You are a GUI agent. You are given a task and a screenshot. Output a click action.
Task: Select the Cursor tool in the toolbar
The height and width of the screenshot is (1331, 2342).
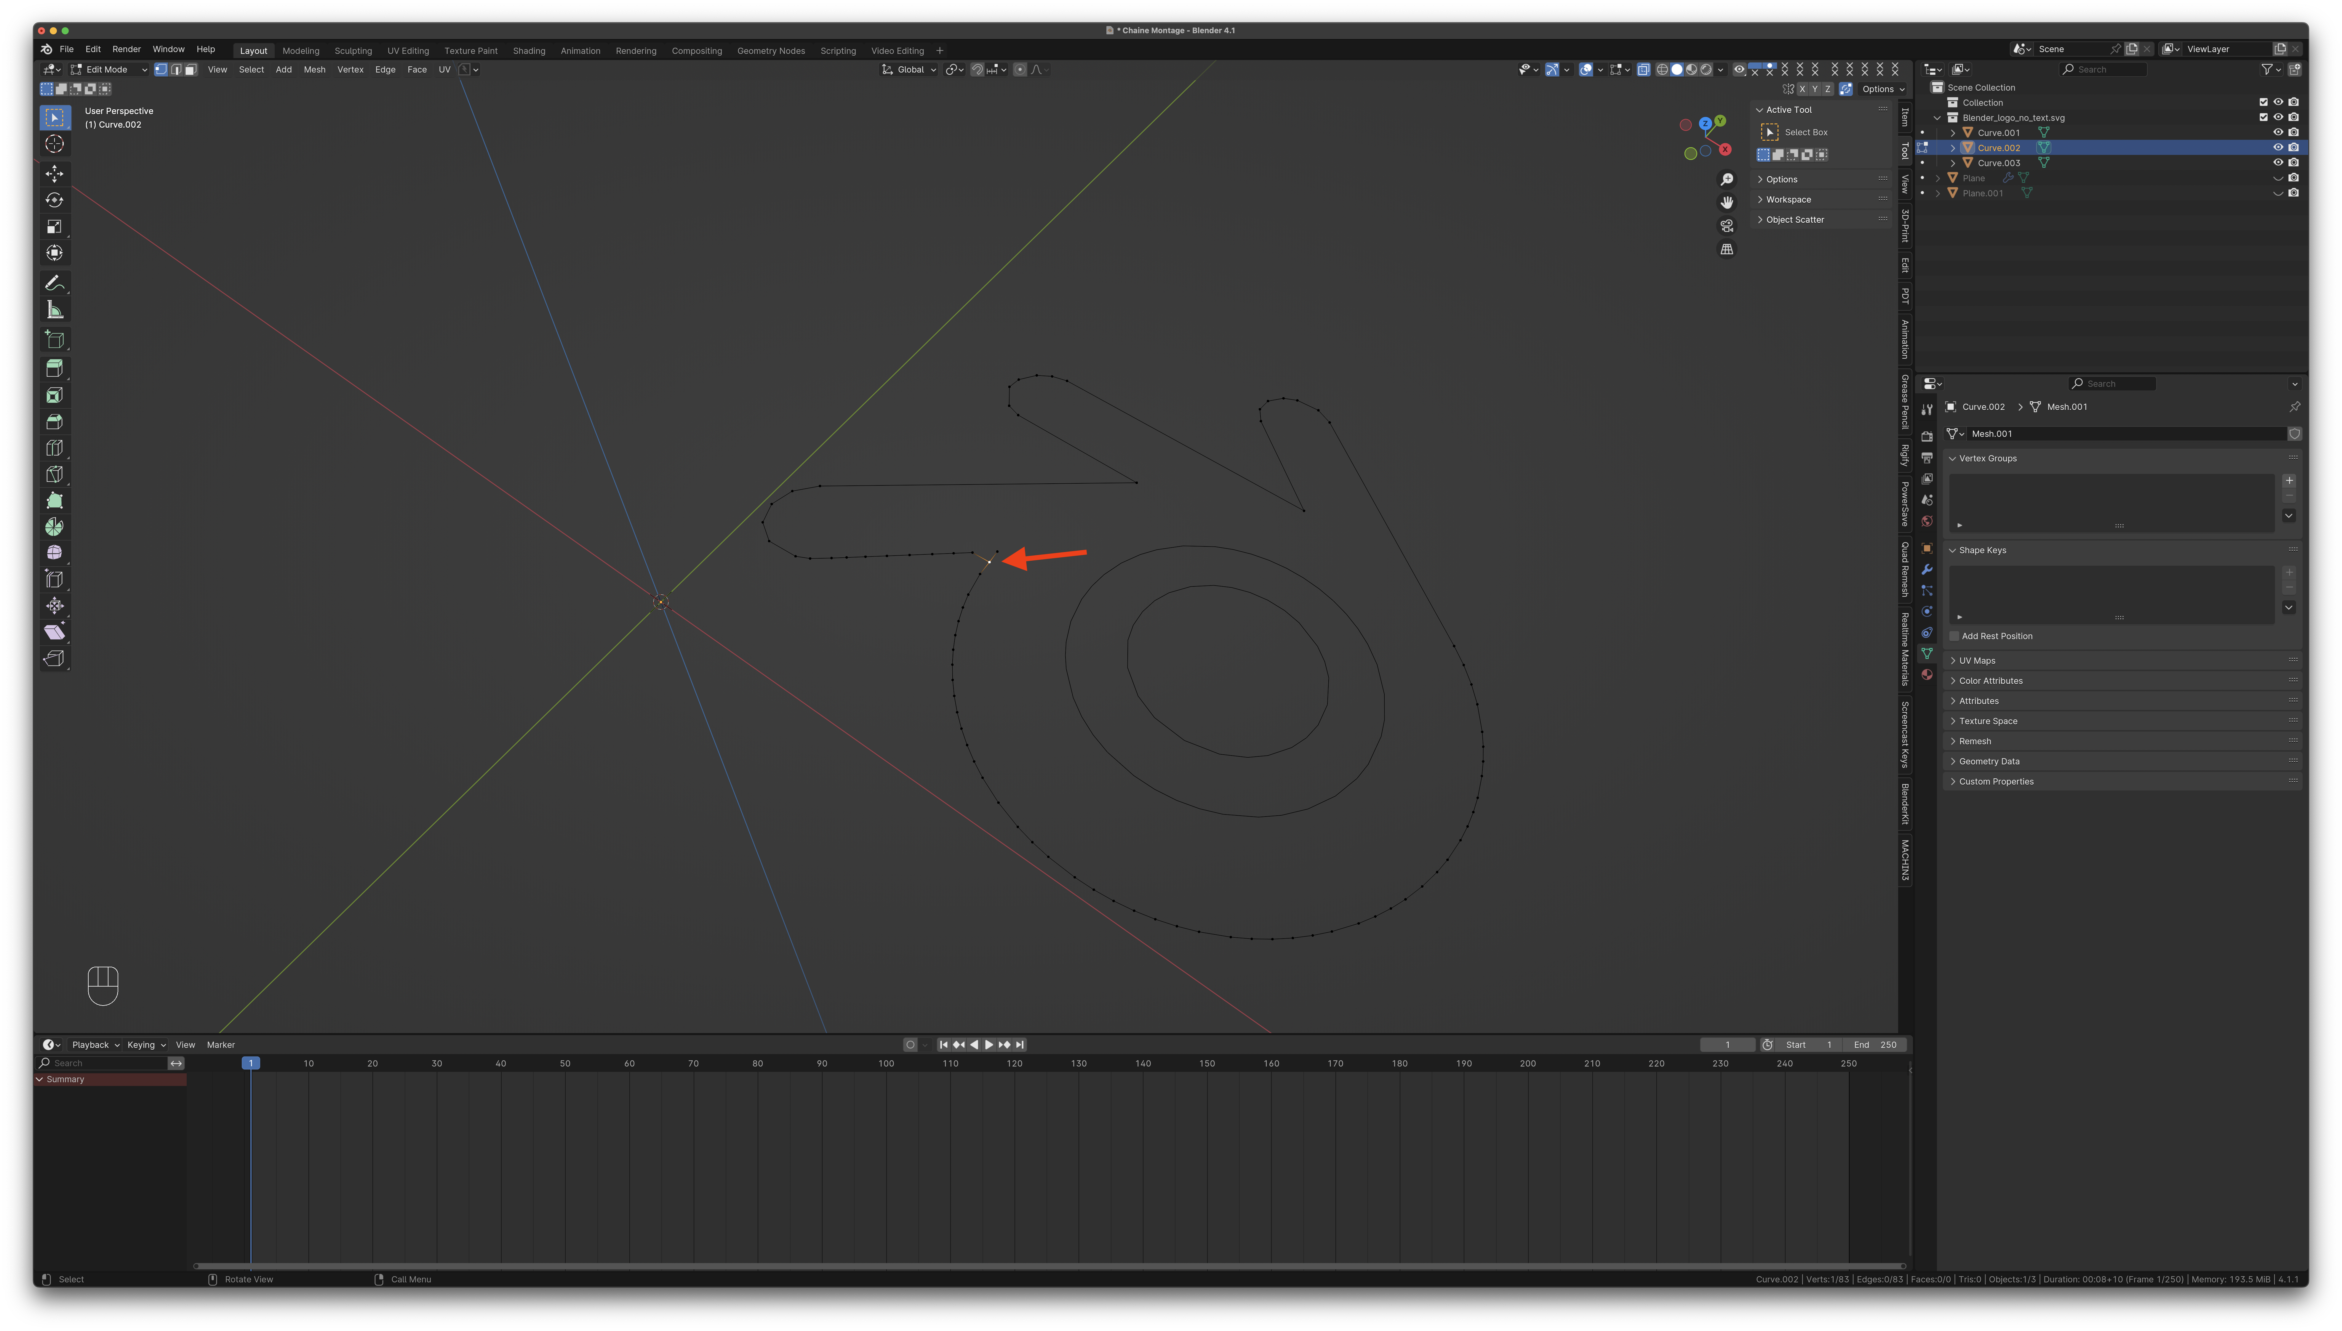coord(55,144)
